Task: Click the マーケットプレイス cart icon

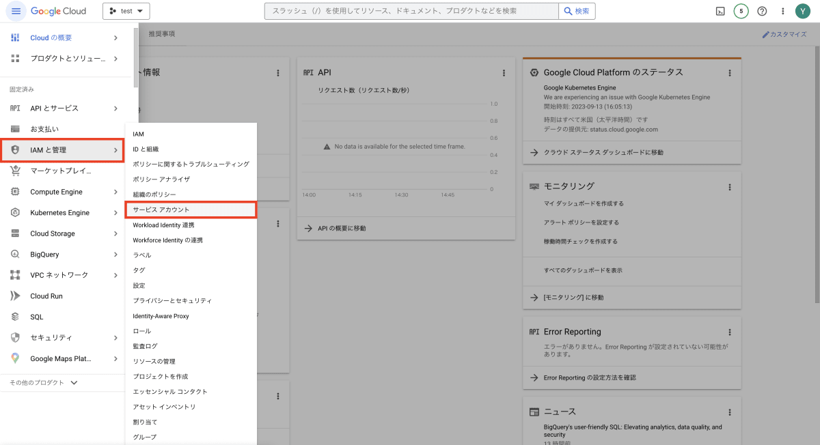Action: (x=16, y=171)
